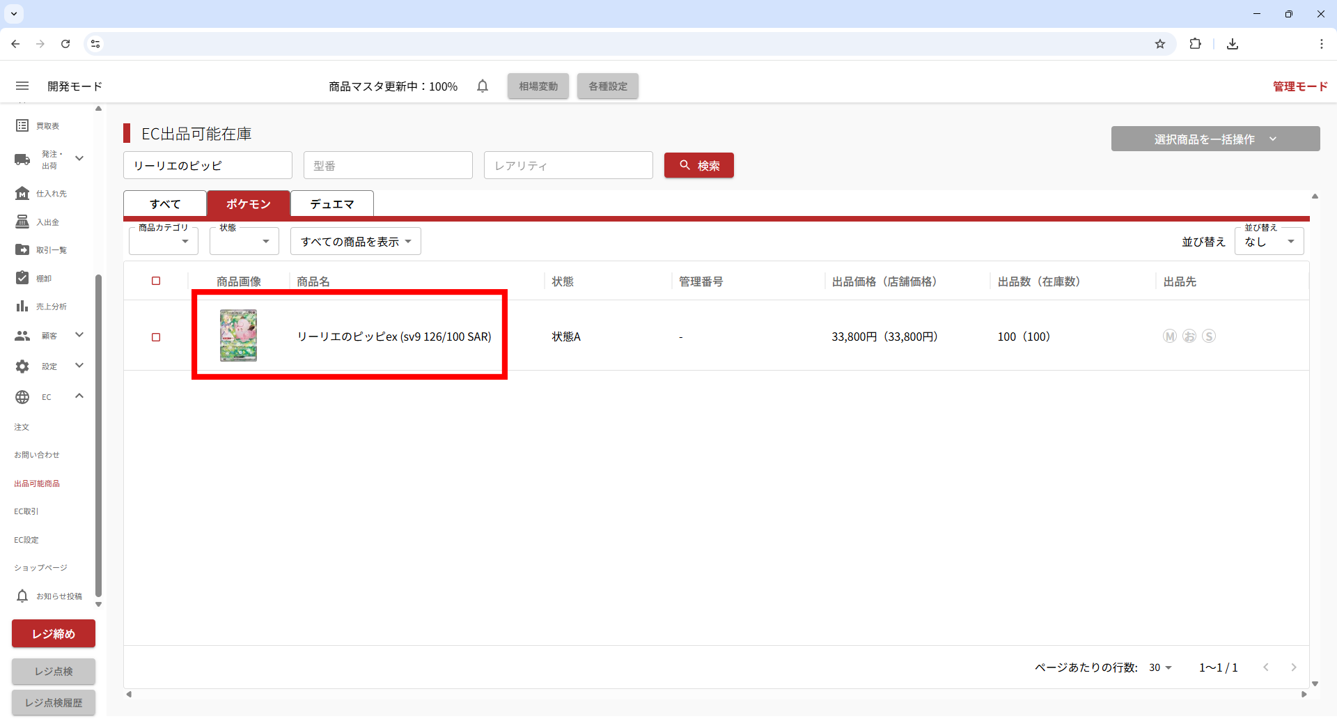Click the 棚卸 checklist icon
1337x719 pixels.
pyautogui.click(x=22, y=278)
